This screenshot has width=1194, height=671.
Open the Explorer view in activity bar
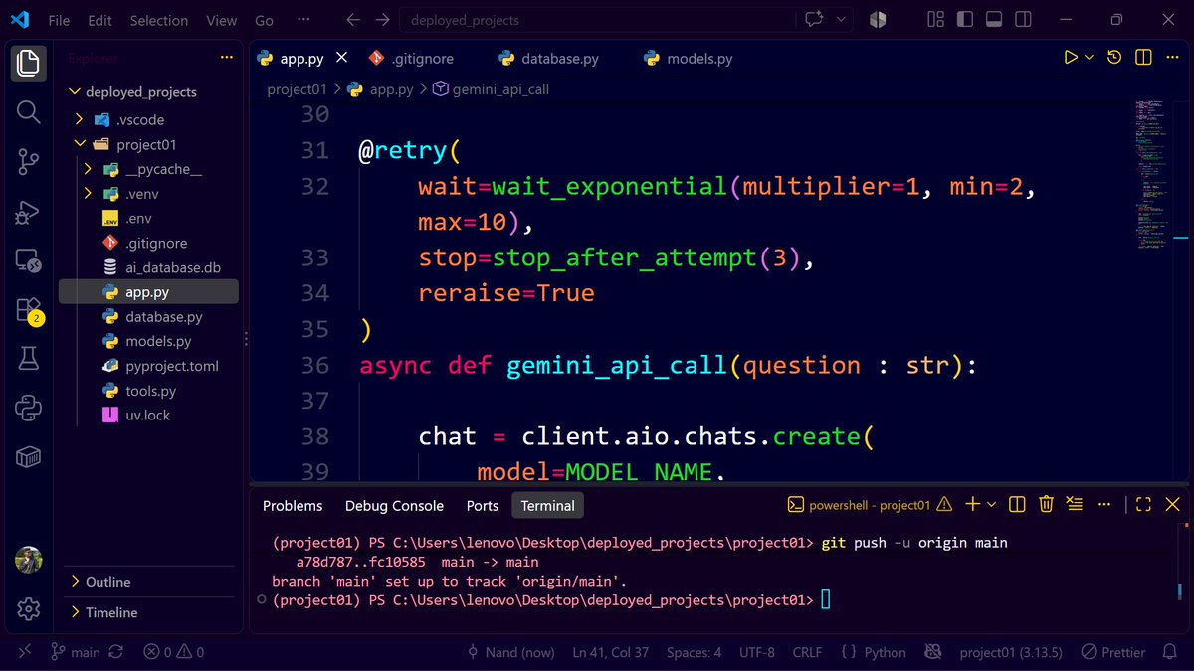click(x=28, y=64)
